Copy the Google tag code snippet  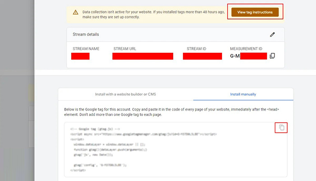click(281, 128)
